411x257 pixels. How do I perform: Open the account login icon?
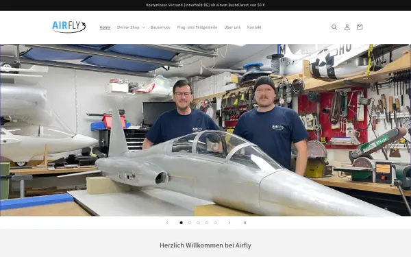pyautogui.click(x=347, y=27)
